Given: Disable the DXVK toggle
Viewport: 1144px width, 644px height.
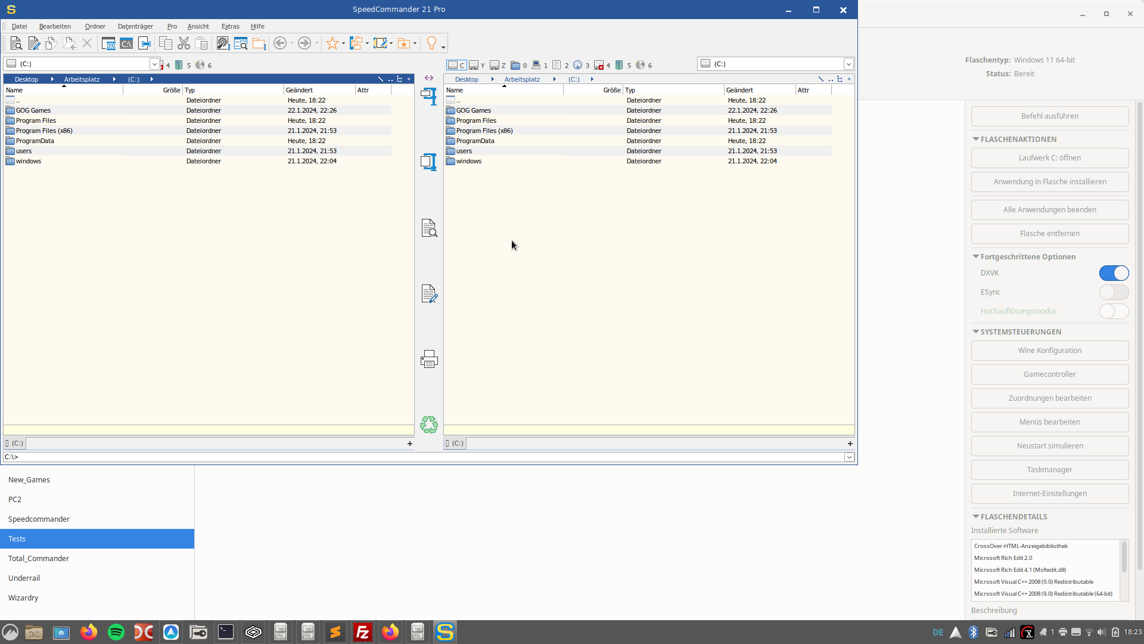Looking at the screenshot, I should [x=1113, y=273].
